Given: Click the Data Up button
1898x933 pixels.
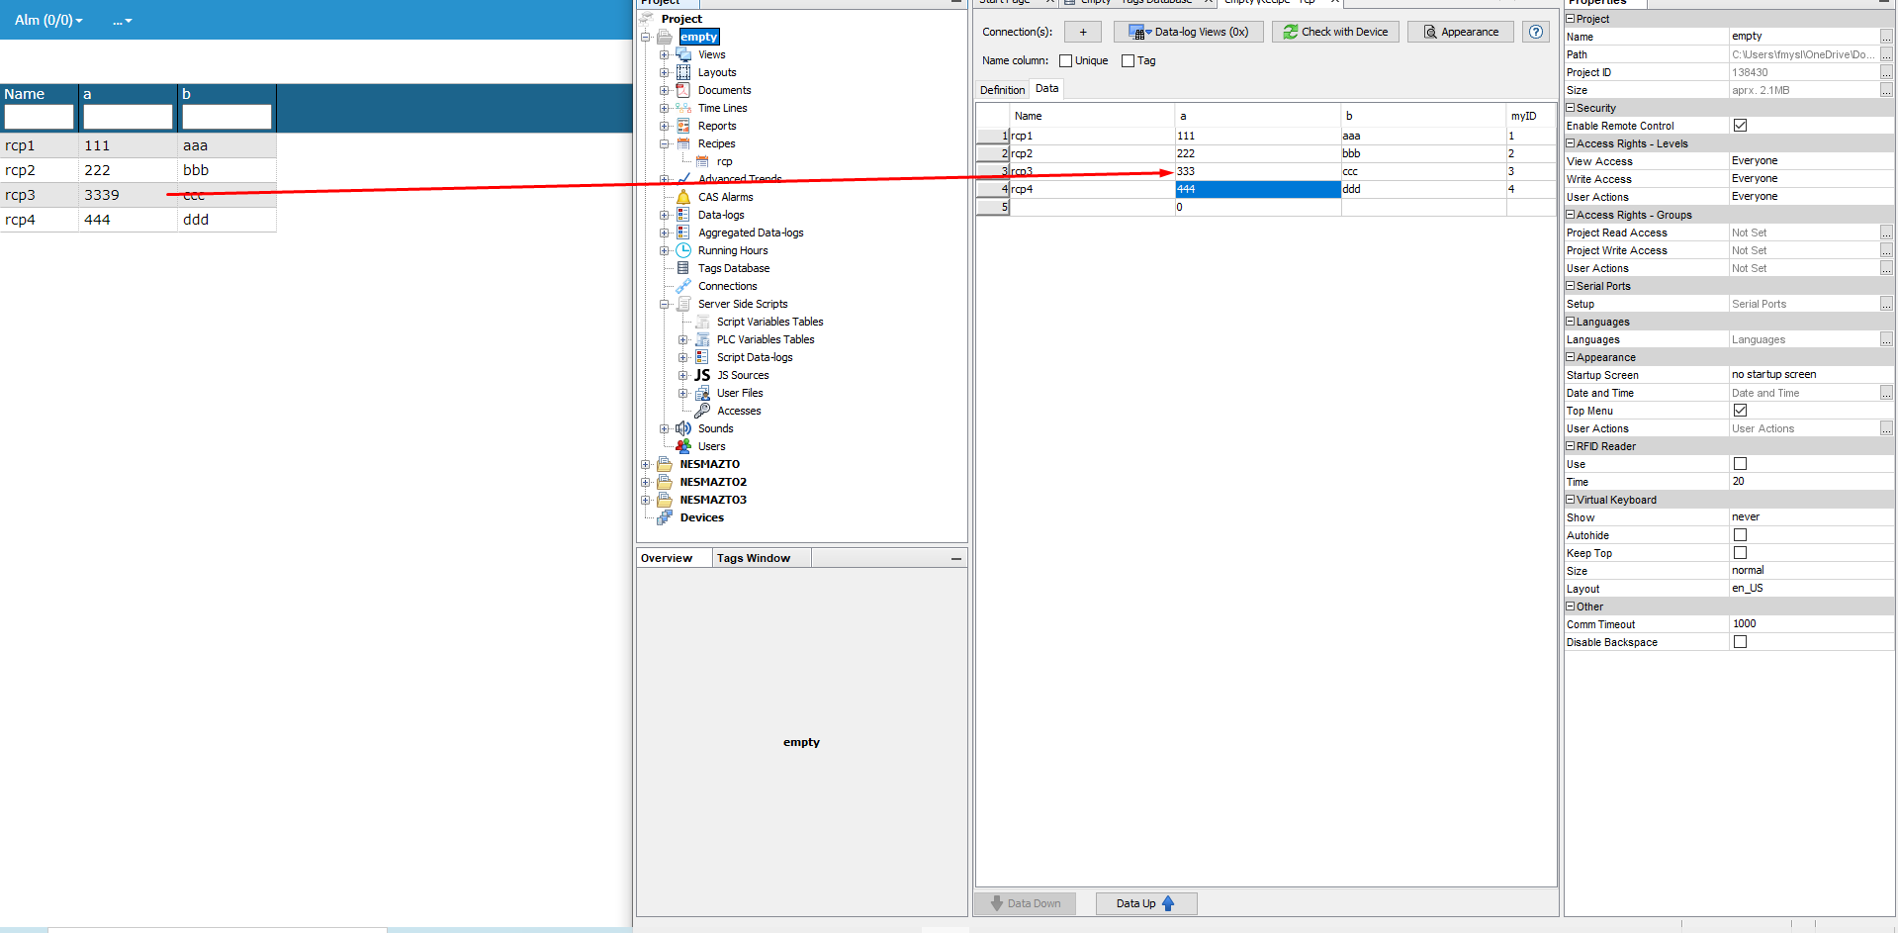Looking at the screenshot, I should coord(1145,903).
